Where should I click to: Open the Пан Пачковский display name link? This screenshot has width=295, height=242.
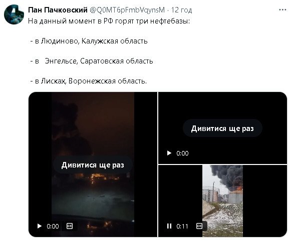58,10
